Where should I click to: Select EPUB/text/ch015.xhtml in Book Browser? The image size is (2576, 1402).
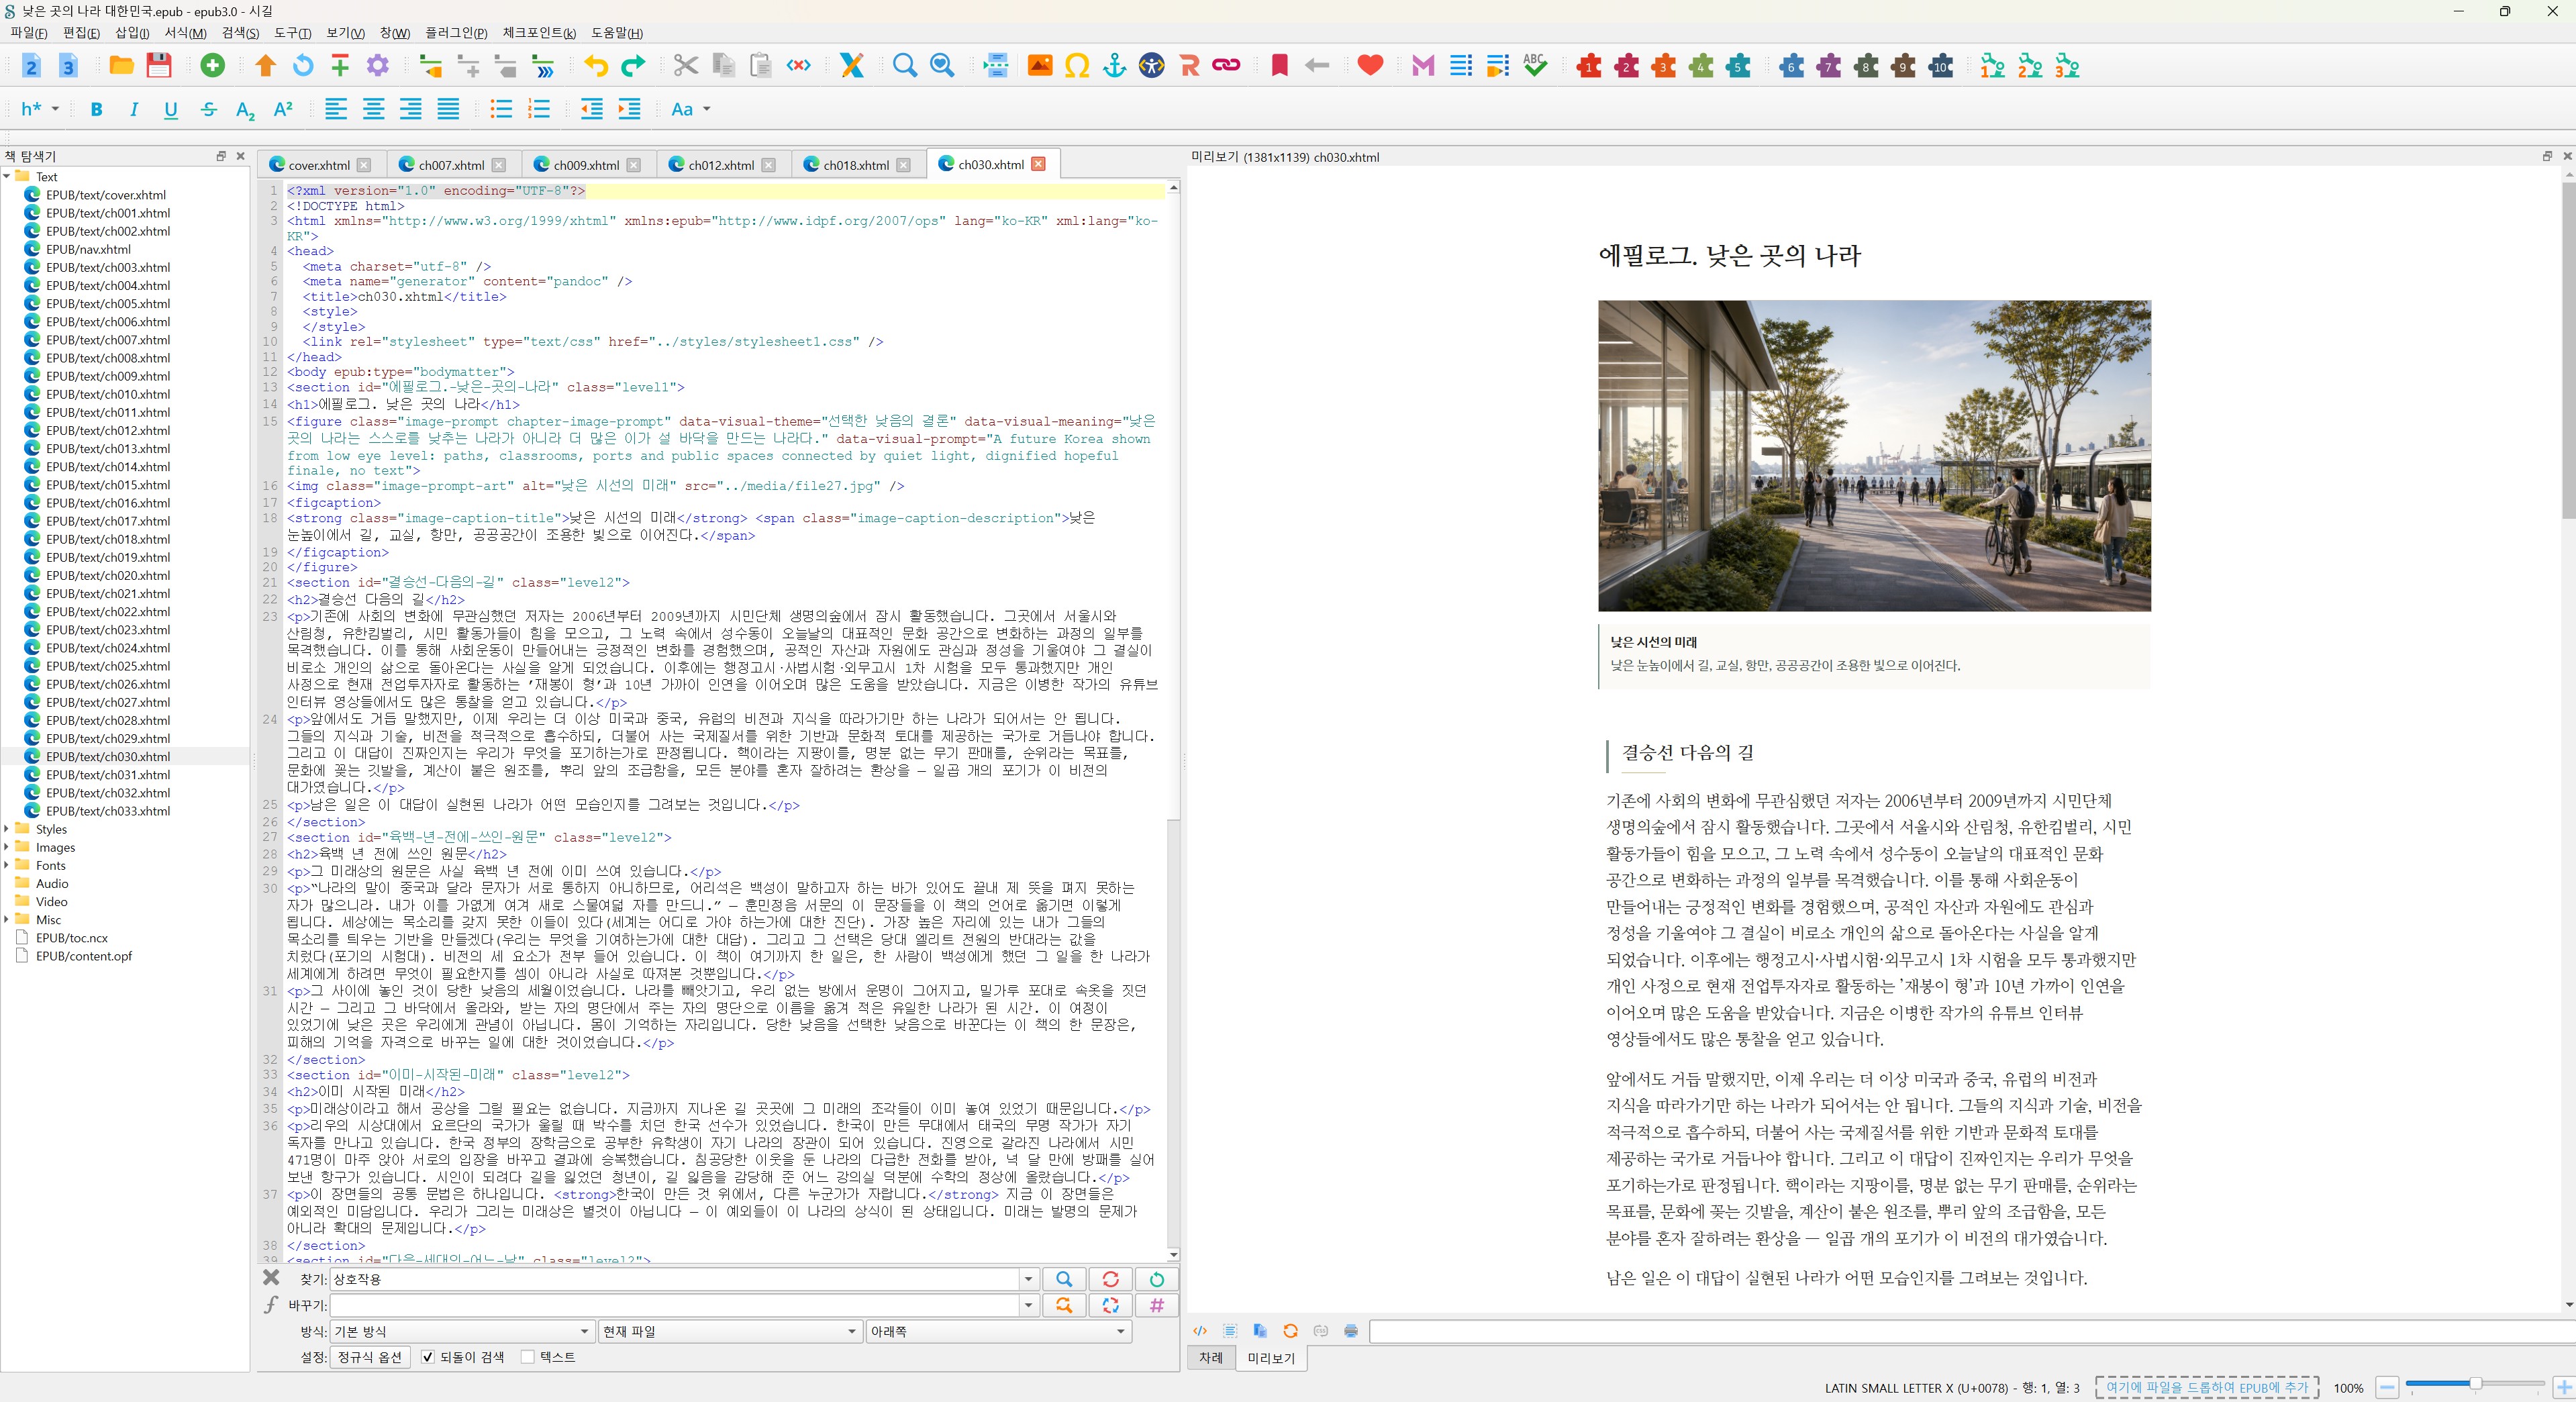[x=108, y=485]
